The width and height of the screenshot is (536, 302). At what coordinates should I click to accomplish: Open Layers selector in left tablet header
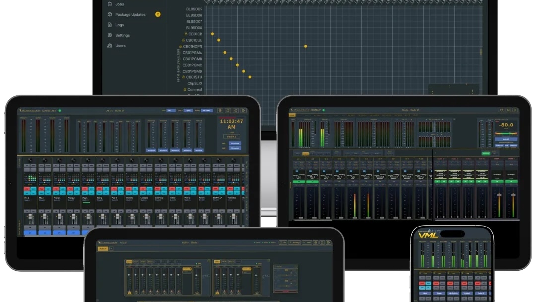tap(188, 110)
